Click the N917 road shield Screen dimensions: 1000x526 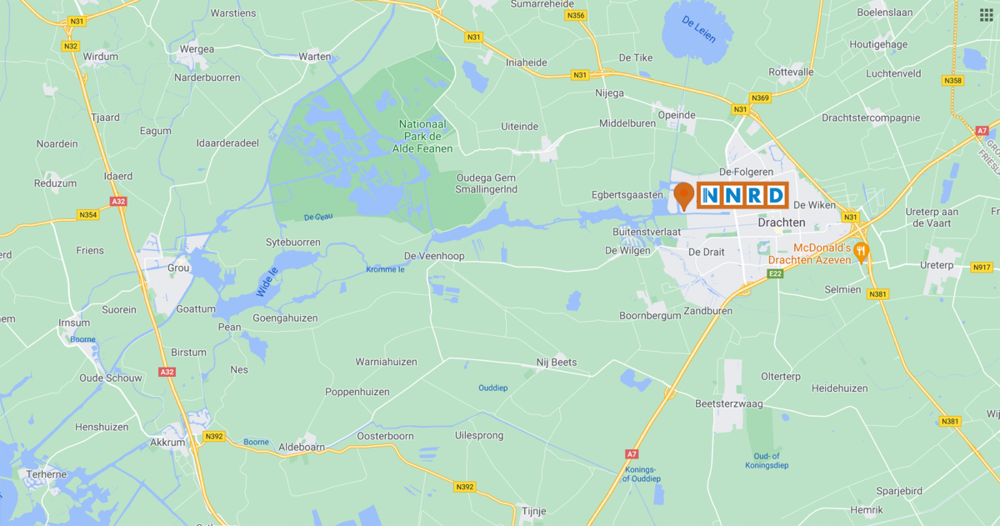[982, 268]
